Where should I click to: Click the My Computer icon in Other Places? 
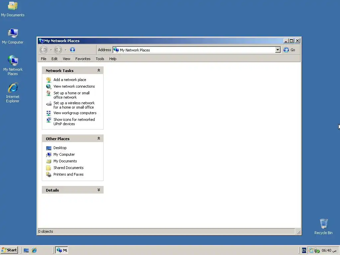click(48, 155)
